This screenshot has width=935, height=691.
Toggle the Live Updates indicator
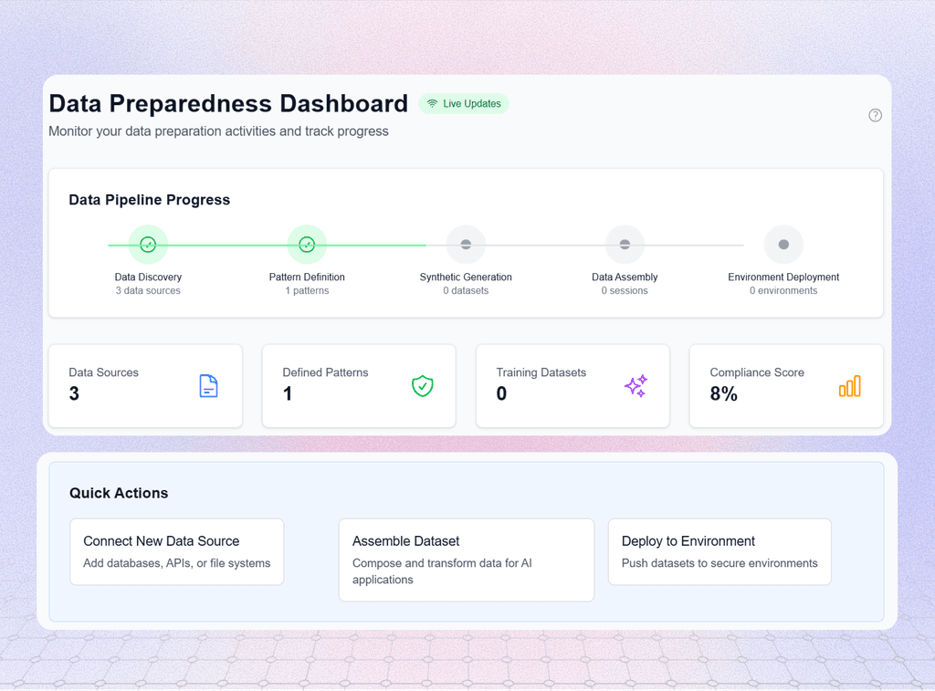(463, 103)
